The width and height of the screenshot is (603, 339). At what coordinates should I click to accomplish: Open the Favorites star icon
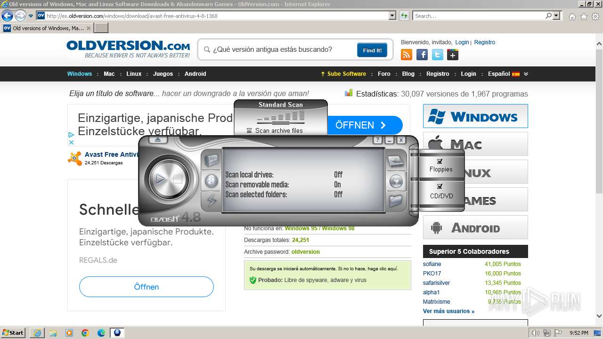pos(584,16)
